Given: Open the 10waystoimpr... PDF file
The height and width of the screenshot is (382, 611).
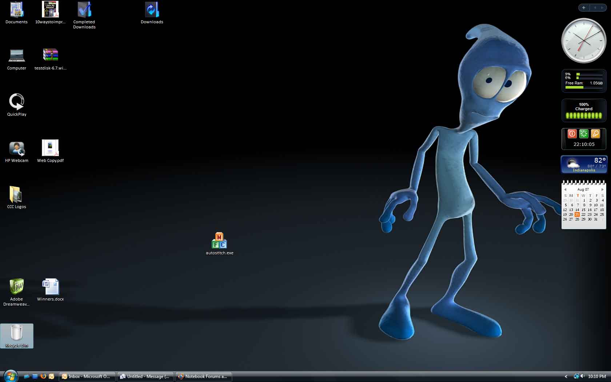Looking at the screenshot, I should pyautogui.click(x=50, y=13).
